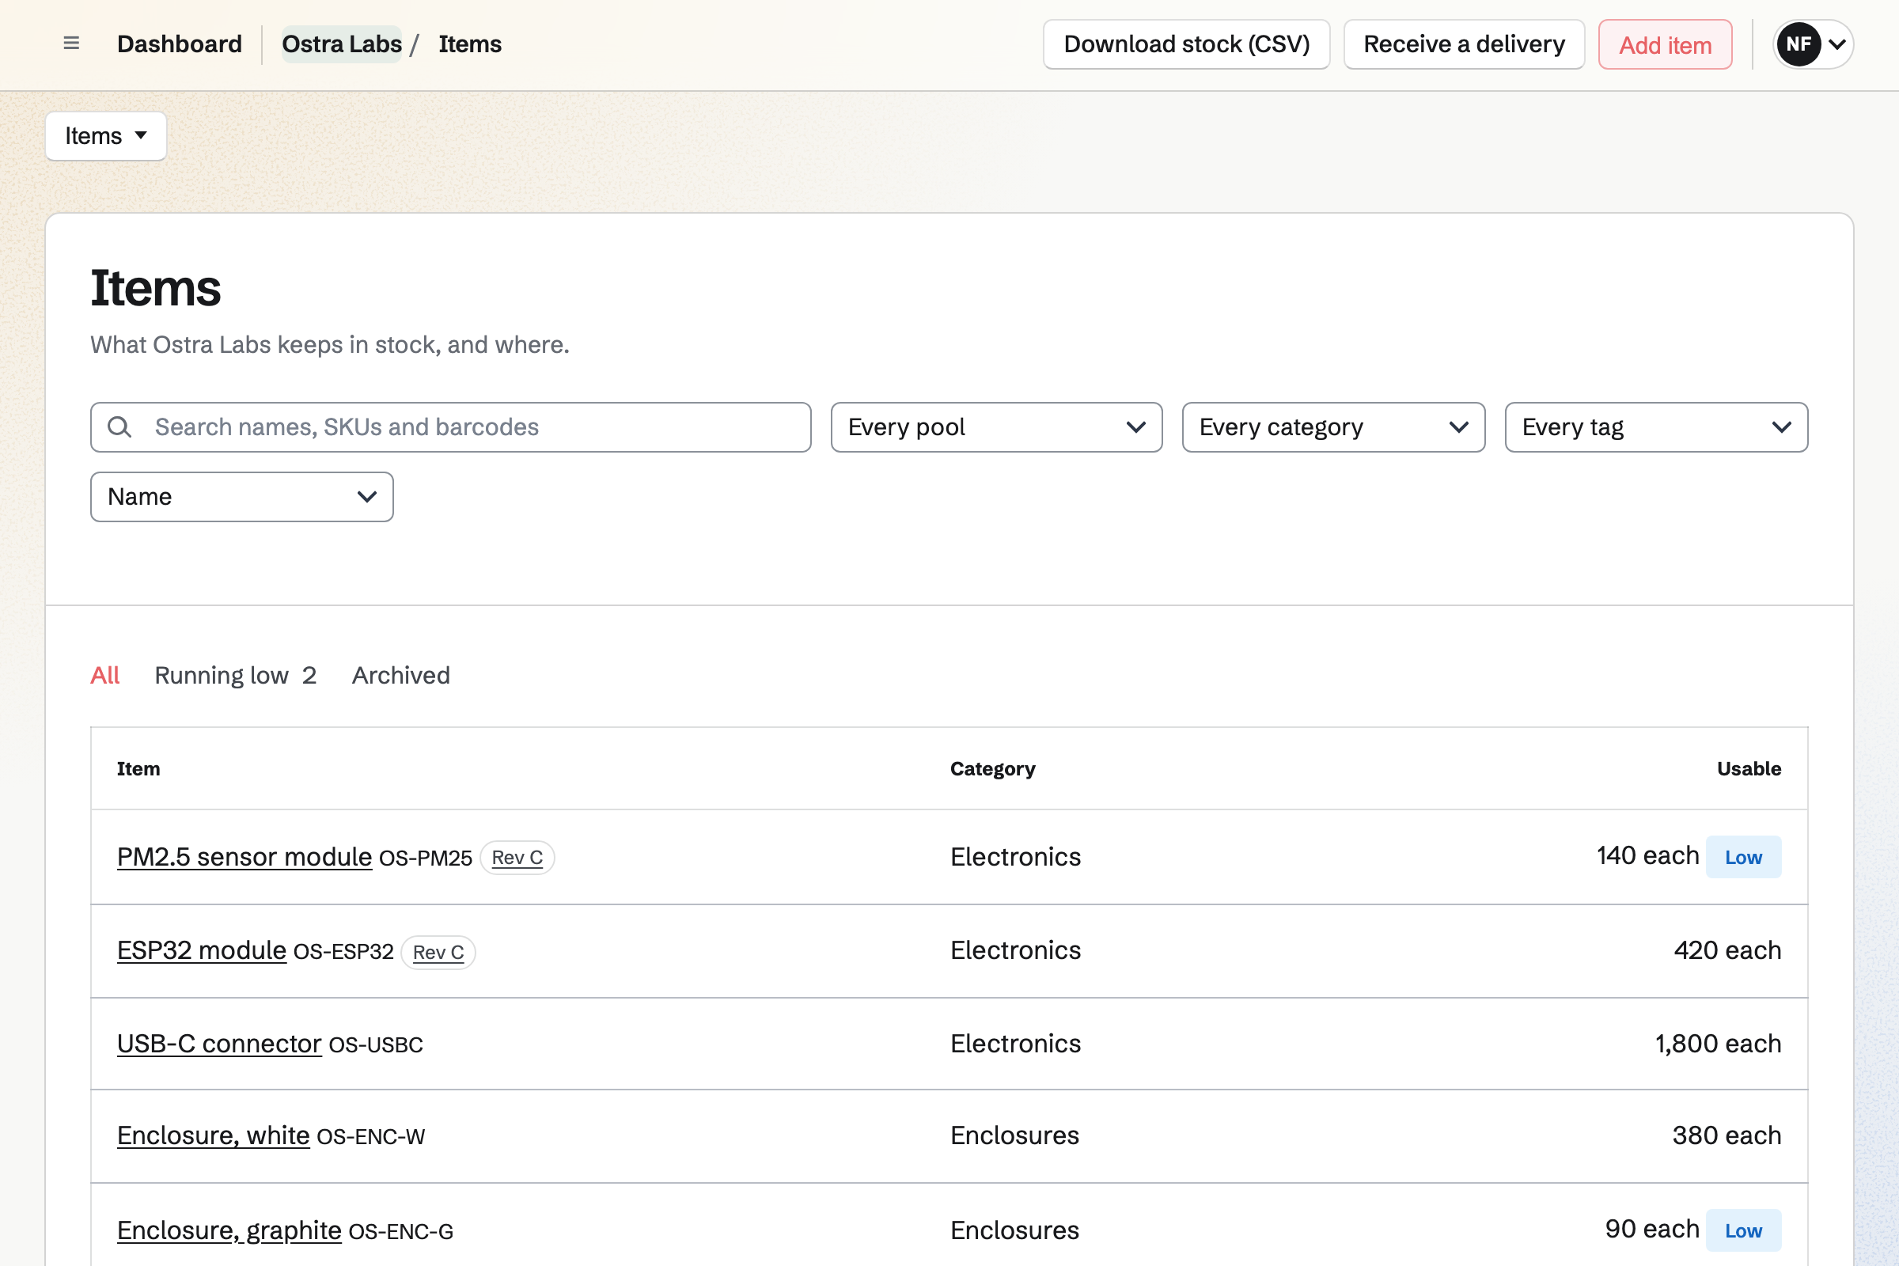The image size is (1899, 1266).
Task: Switch to Archived tab
Action: point(400,675)
